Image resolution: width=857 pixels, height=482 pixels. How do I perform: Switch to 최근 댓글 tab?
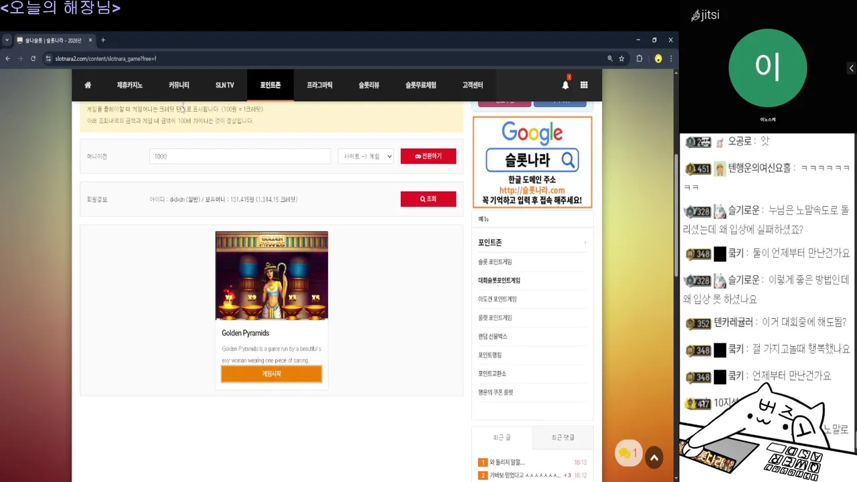coord(562,437)
